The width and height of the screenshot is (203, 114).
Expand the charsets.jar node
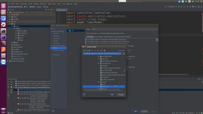tap(98, 63)
